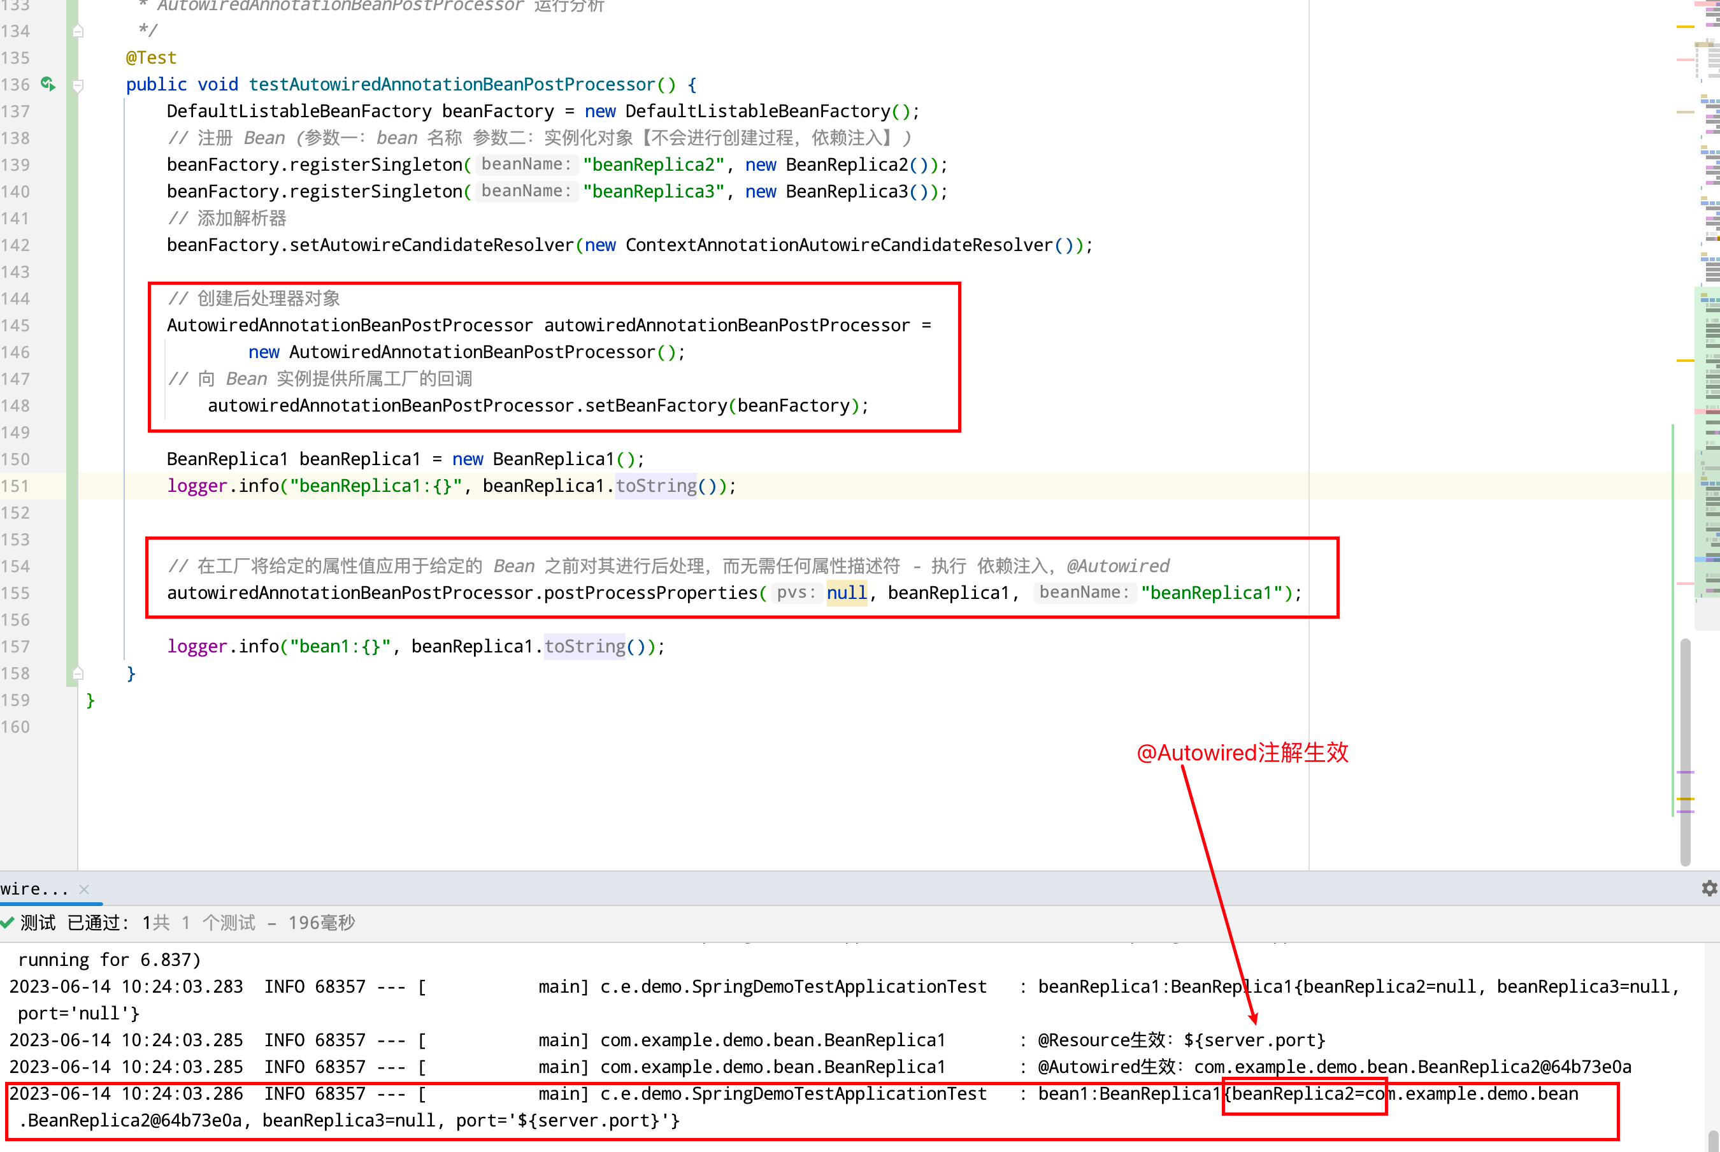Open the run panel settings gear
Screen dimensions: 1720x1152
click(1710, 888)
